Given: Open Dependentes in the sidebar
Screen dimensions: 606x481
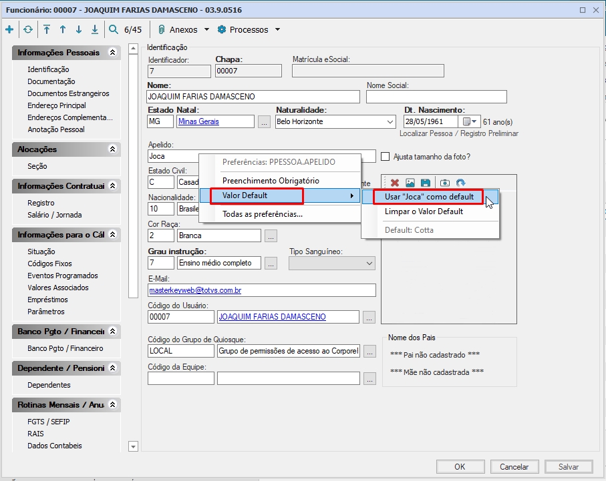Looking at the screenshot, I should coord(49,385).
